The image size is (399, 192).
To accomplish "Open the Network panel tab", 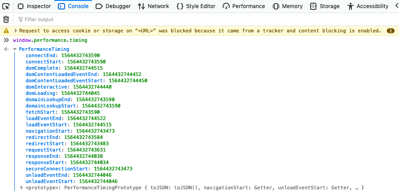I will 153,6.
